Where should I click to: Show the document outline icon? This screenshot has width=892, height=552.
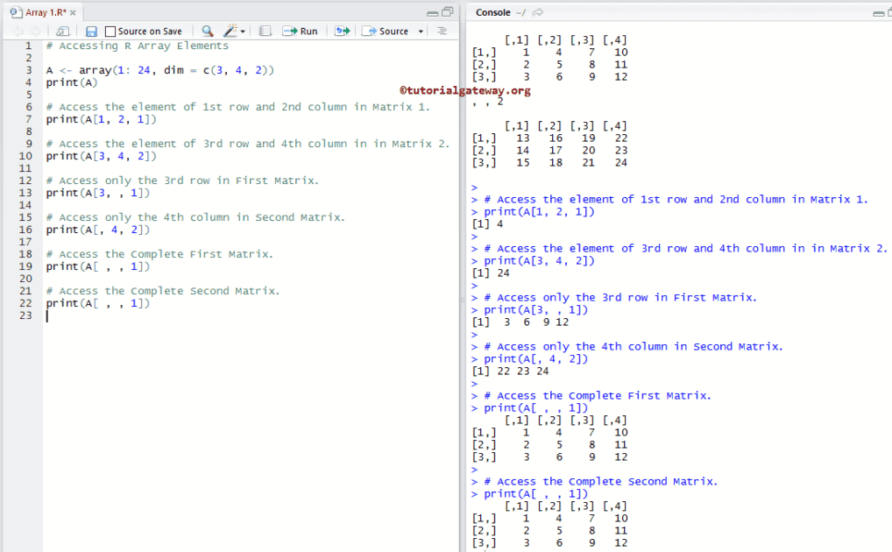pyautogui.click(x=442, y=30)
